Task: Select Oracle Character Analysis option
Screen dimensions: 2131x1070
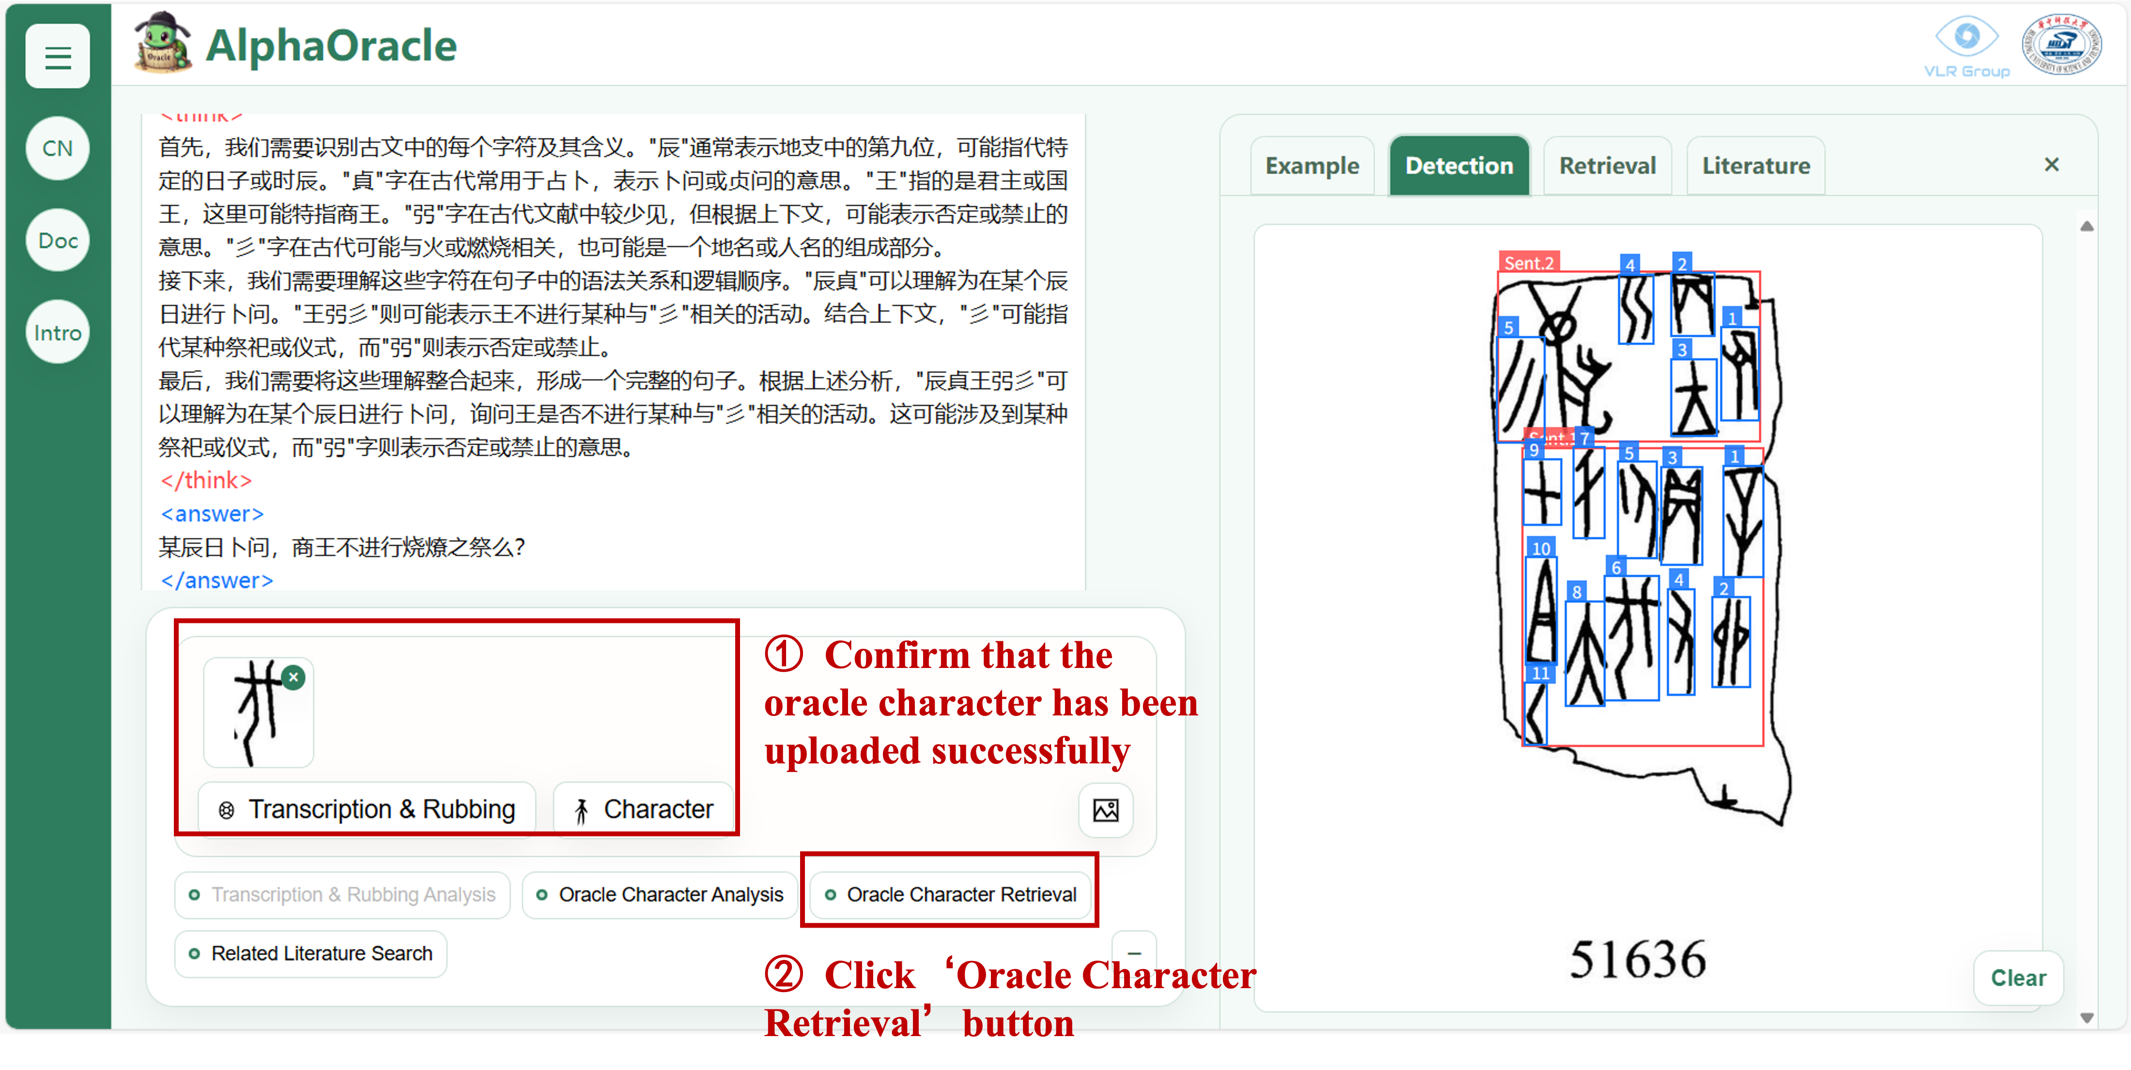Action: point(659,895)
